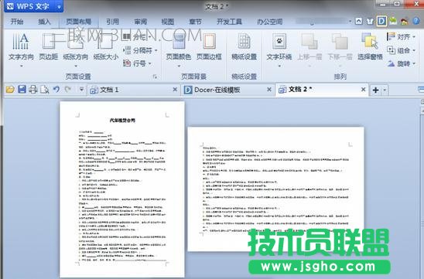Click 汽车租赁合同 document title
The width and height of the screenshot is (424, 279).
(122, 121)
